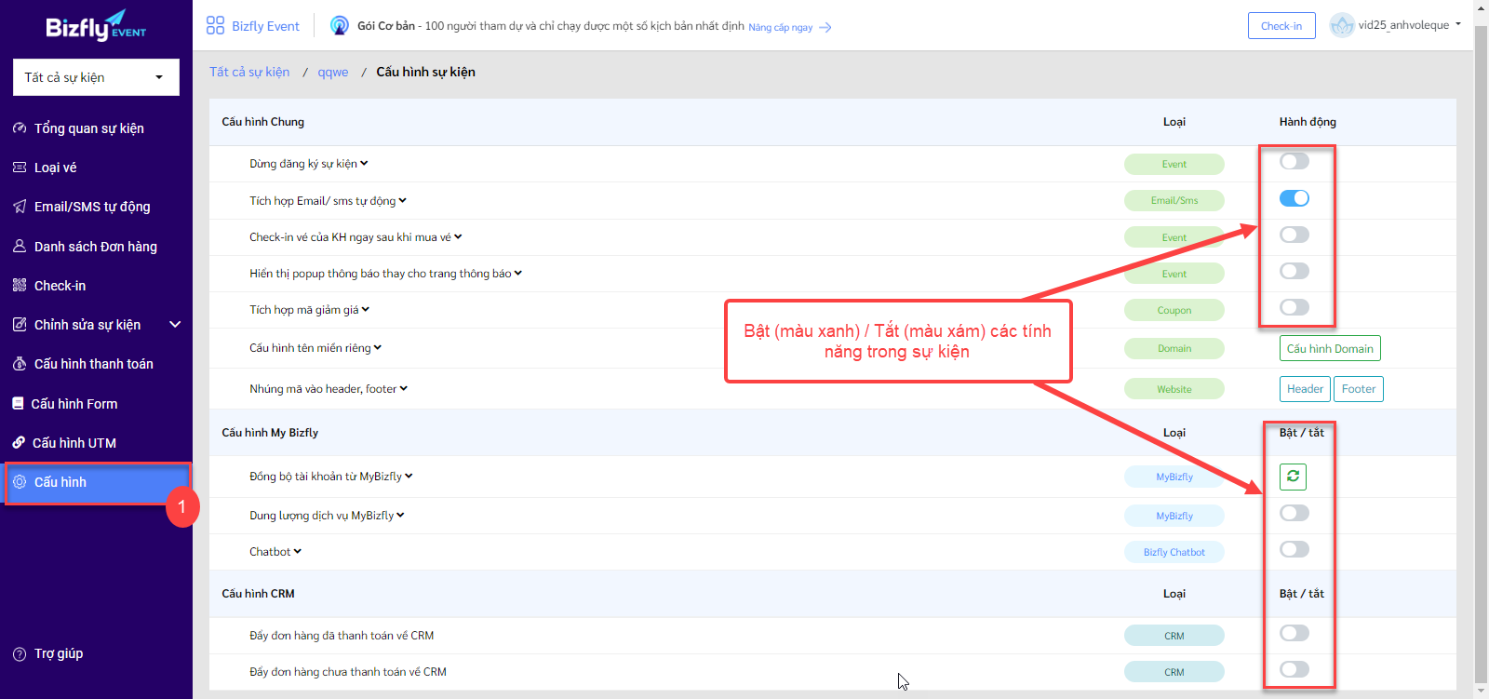Screen dimensions: 1489x699
Task: Expand the Chỉnh sửa sự kiện submenu chevron
Action: tap(175, 325)
